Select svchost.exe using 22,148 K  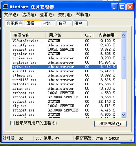tap(64, 101)
